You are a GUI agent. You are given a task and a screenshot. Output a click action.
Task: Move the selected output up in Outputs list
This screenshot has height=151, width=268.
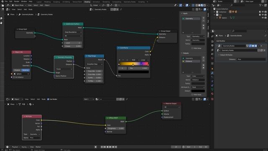pos(204,65)
